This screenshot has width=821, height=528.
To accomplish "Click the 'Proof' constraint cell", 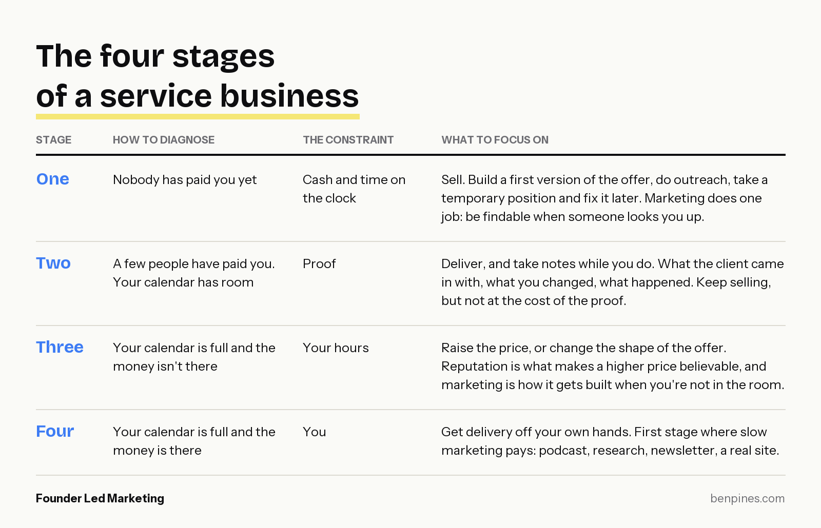I will (319, 263).
